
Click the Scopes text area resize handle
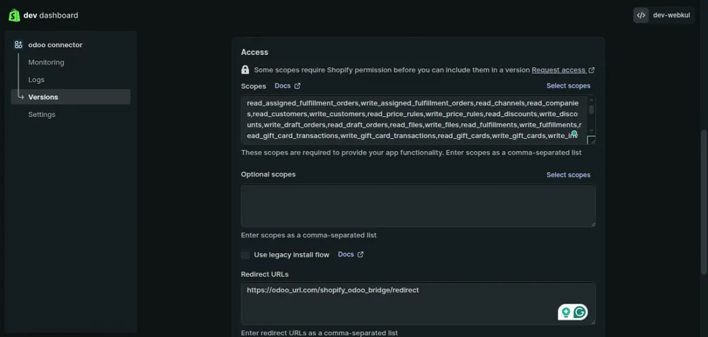[592, 140]
